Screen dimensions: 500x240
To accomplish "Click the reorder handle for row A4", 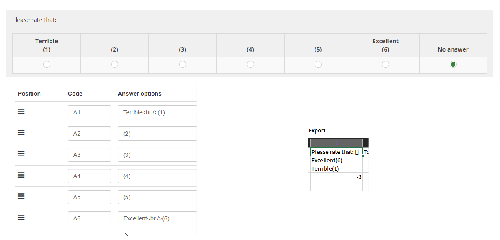I will pyautogui.click(x=21, y=176).
